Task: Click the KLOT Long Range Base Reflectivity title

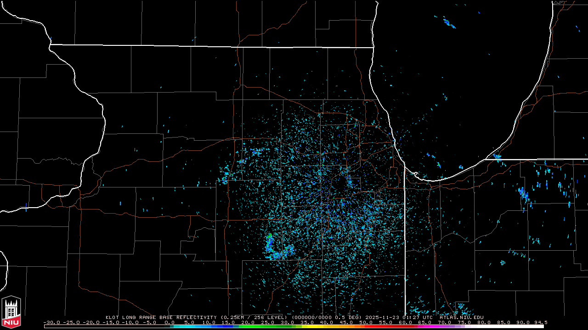Action: (x=162, y=317)
